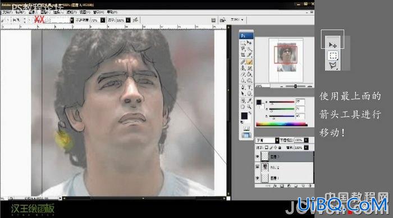
Task: Hide the top layer 图层 3
Action: pos(257,157)
